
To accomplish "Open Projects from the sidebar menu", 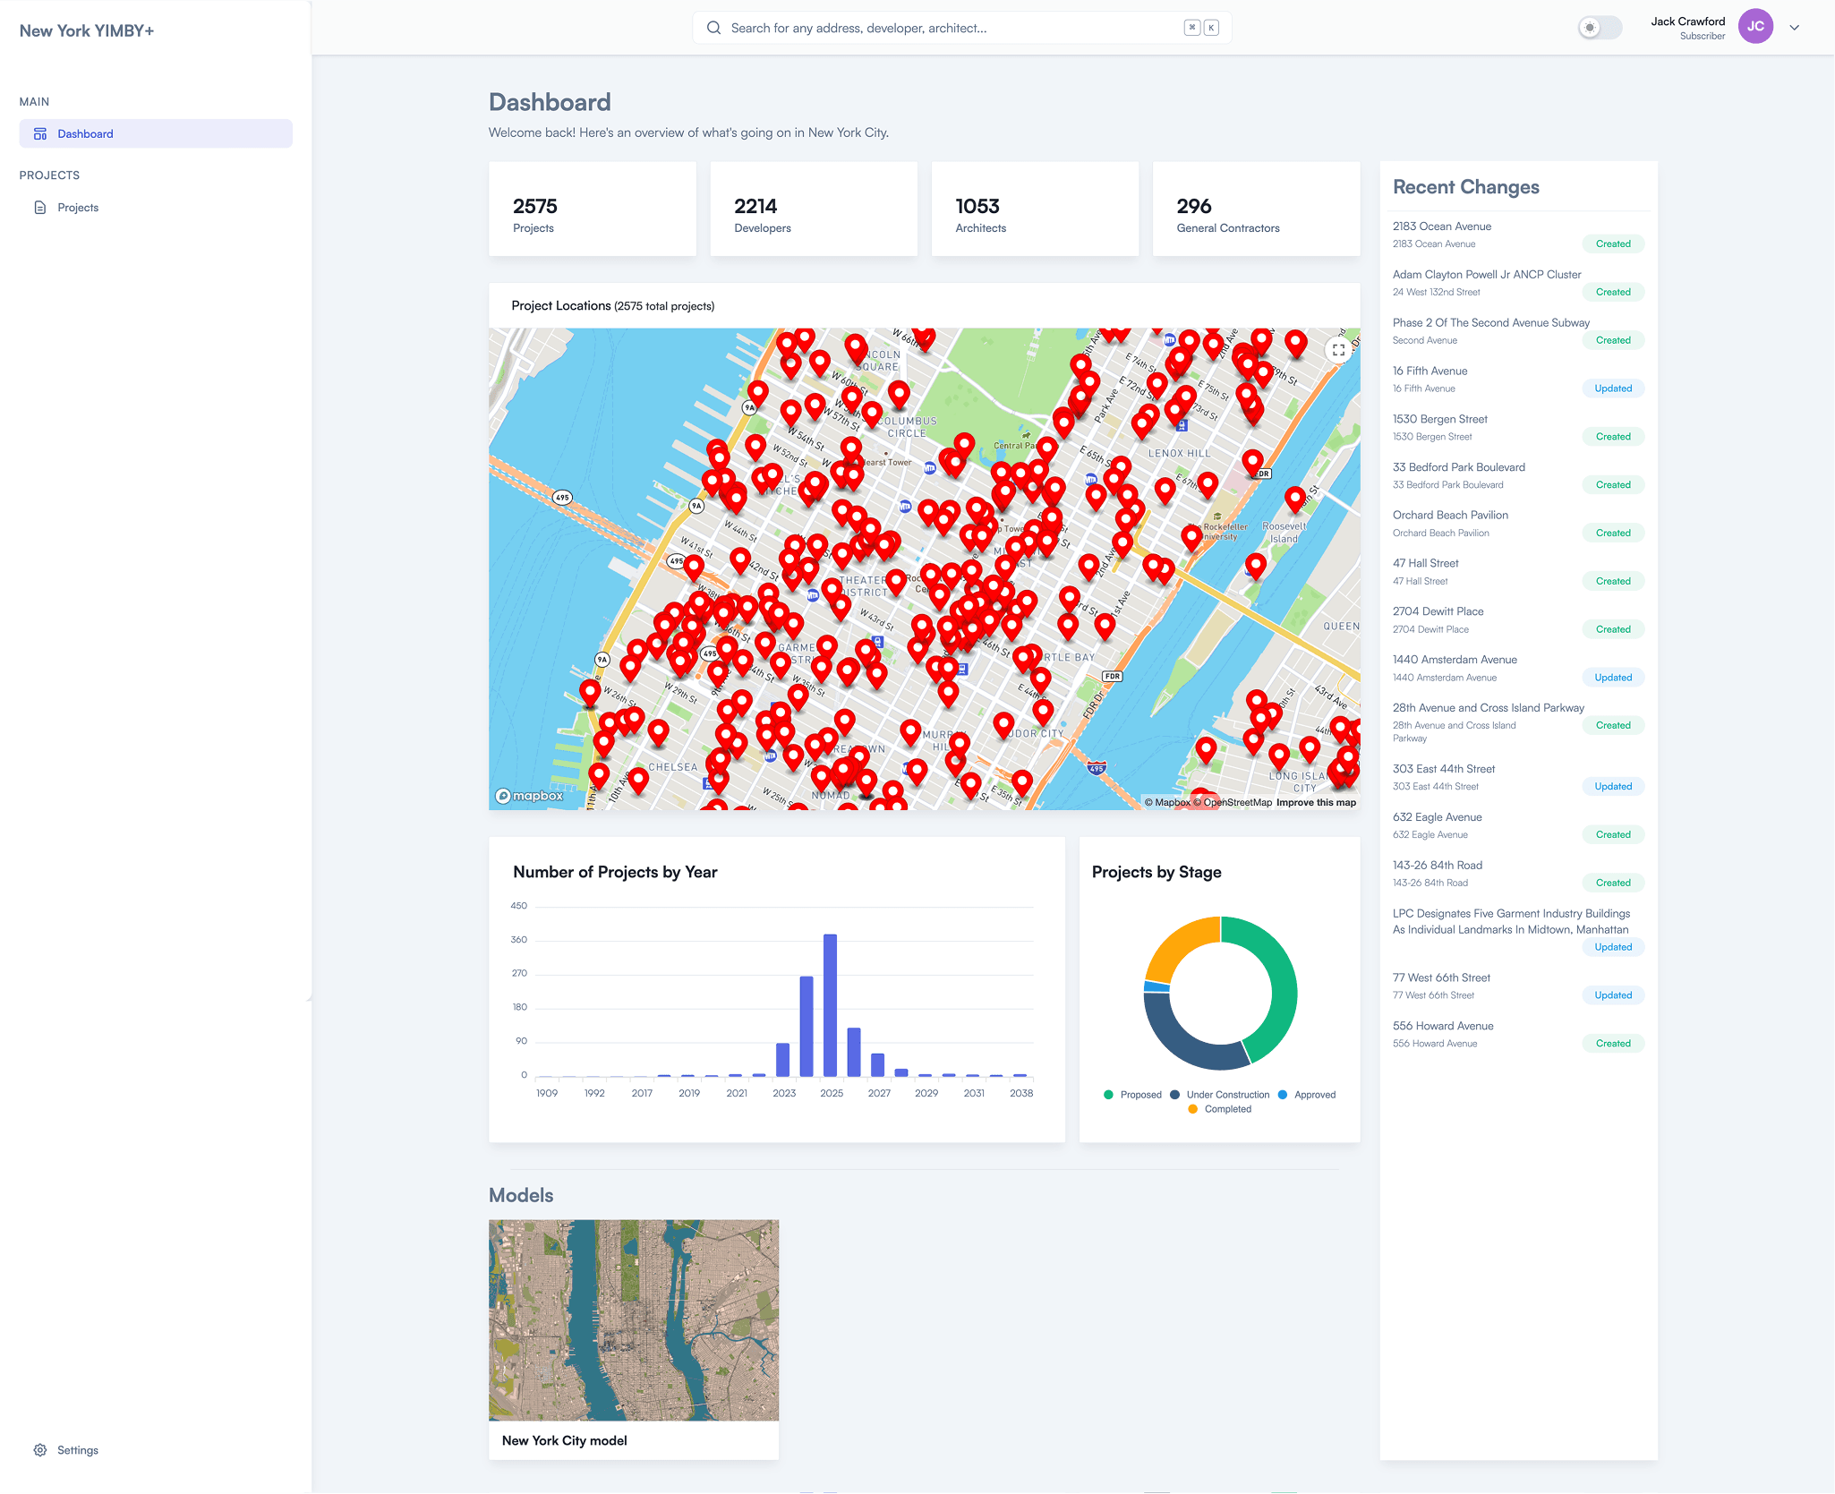I will [x=78, y=207].
